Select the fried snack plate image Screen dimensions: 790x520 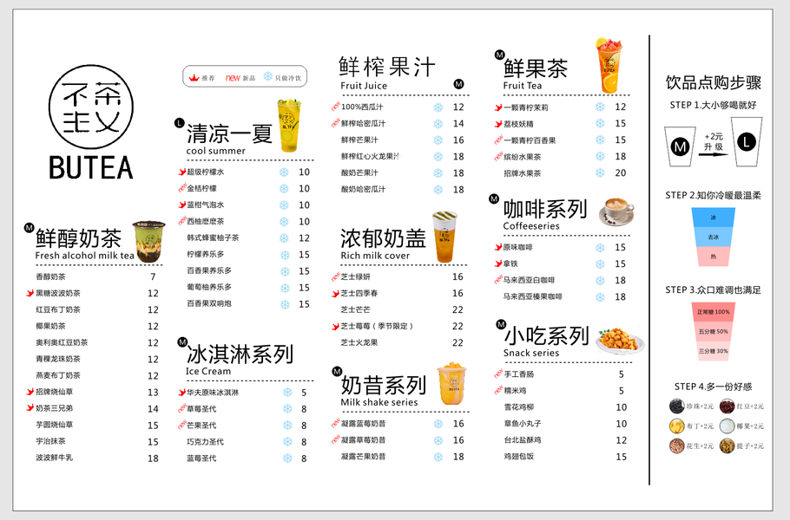620,341
